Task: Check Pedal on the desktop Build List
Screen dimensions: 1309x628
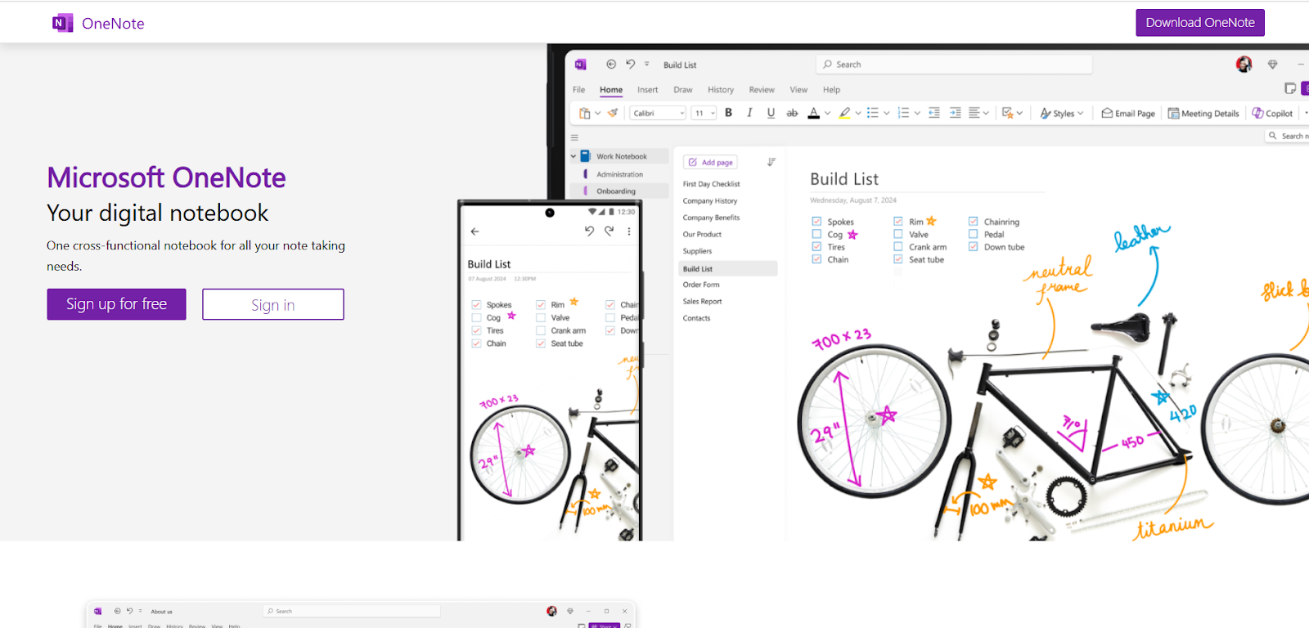Action: [x=974, y=234]
